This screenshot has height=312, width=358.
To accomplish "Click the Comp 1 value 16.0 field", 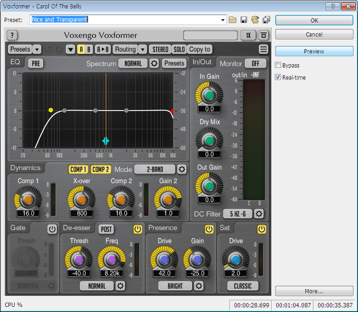I will click(x=28, y=213).
